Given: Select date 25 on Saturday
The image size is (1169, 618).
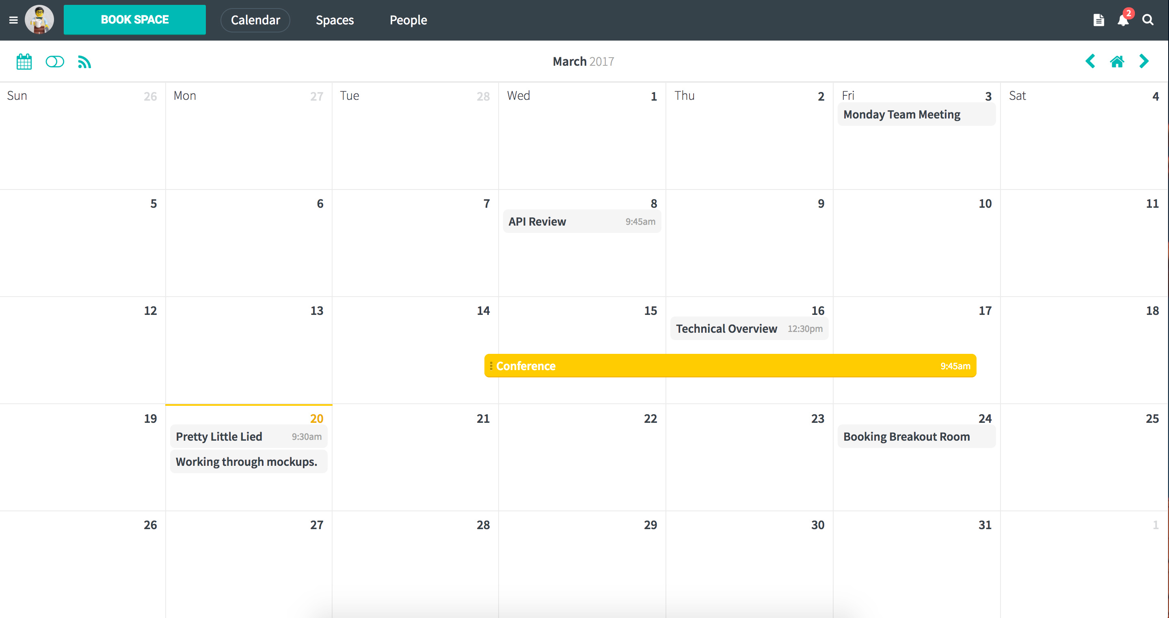Looking at the screenshot, I should (1152, 418).
